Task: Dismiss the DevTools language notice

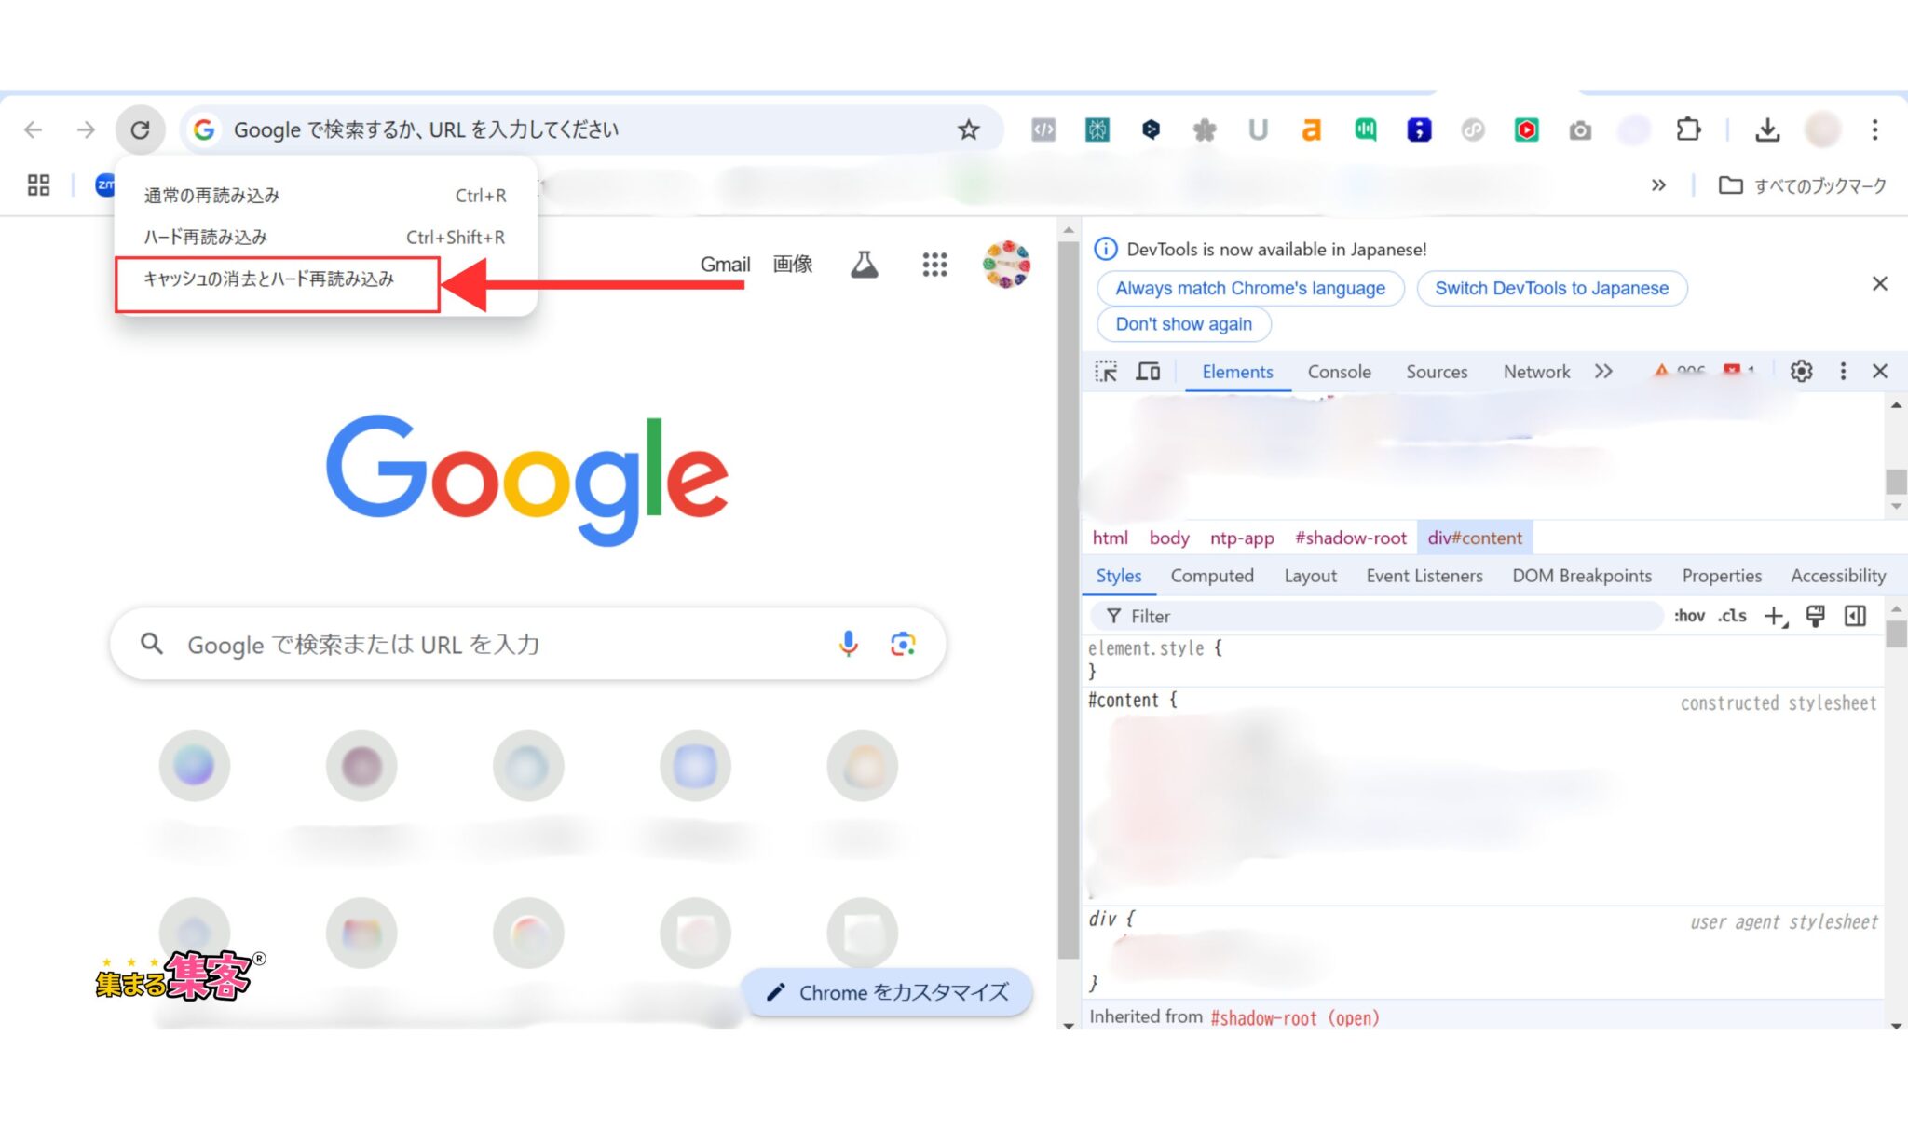Action: point(1880,283)
